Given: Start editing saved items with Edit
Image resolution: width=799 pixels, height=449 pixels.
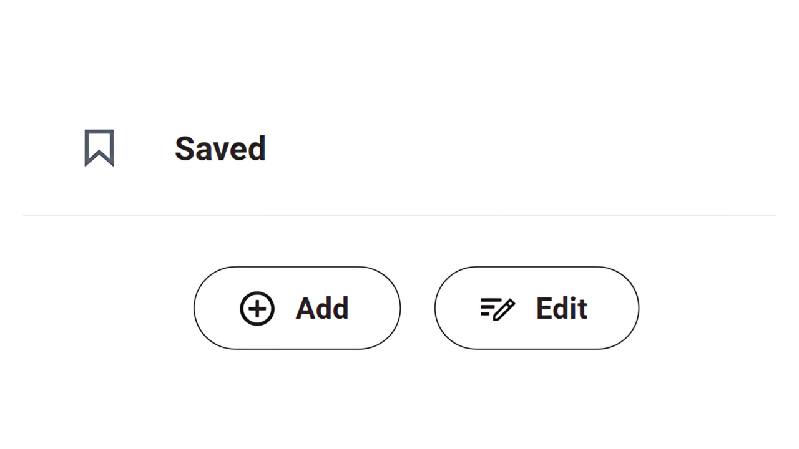Looking at the screenshot, I should pos(536,308).
